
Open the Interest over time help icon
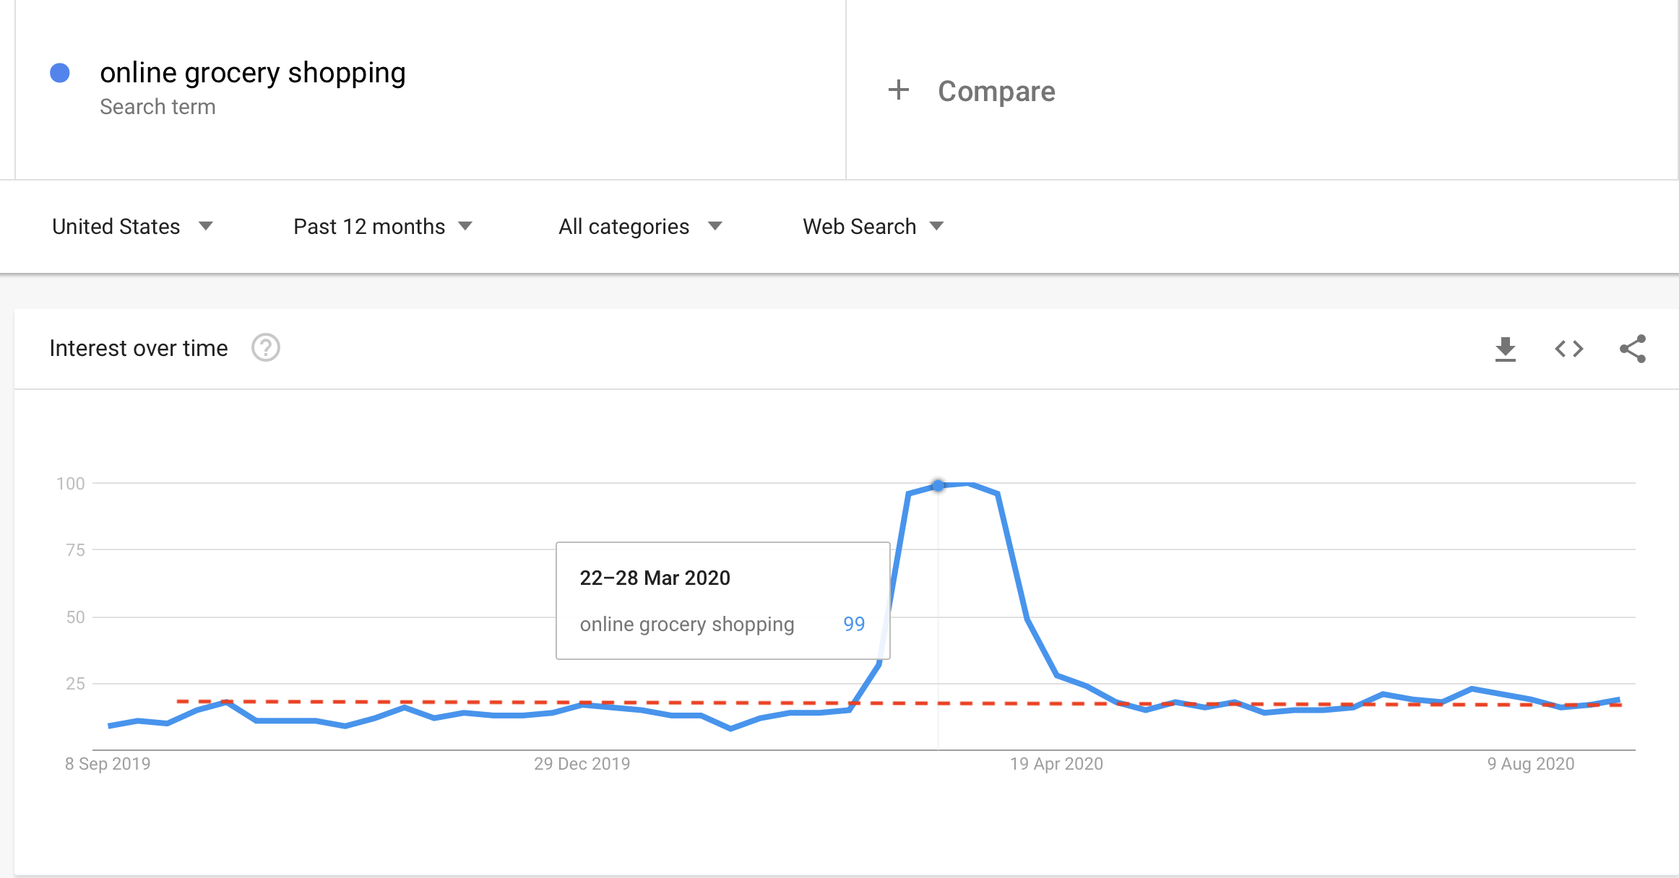tap(265, 348)
